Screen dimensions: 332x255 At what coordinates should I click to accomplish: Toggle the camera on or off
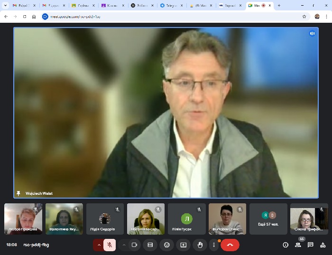click(x=134, y=245)
